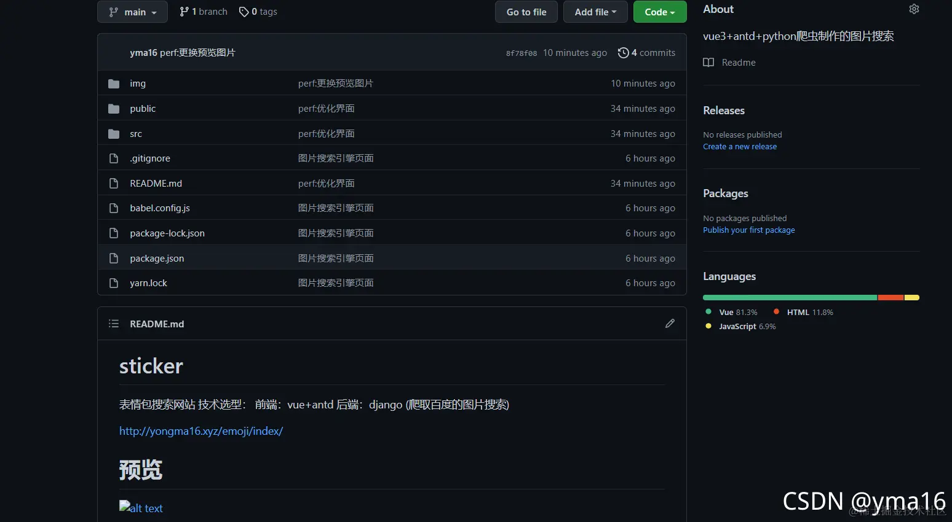
Task: Open the yongma16.xyz emoji link
Action: click(201, 431)
